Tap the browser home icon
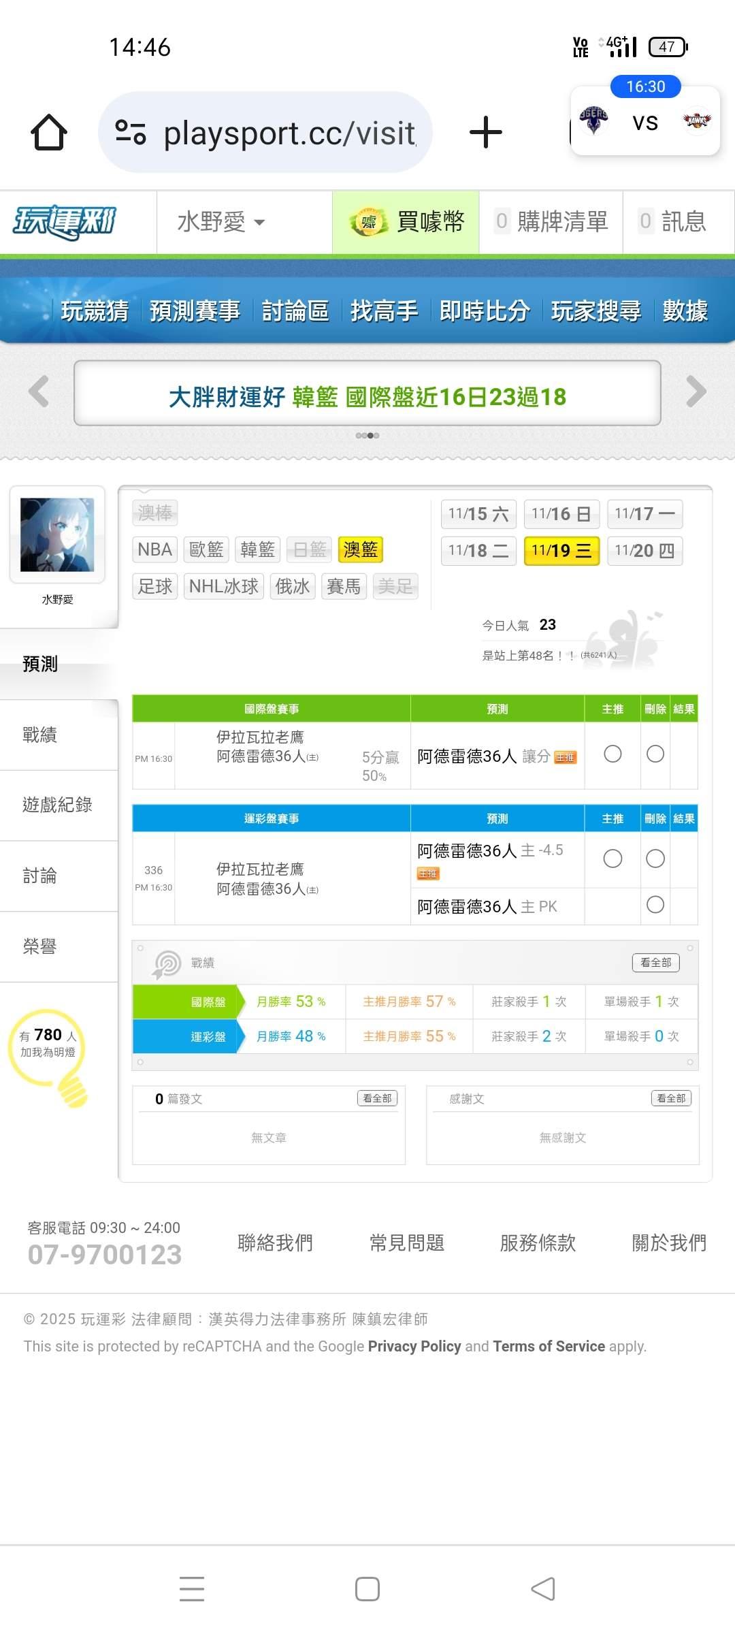735x1634 pixels. click(x=49, y=132)
